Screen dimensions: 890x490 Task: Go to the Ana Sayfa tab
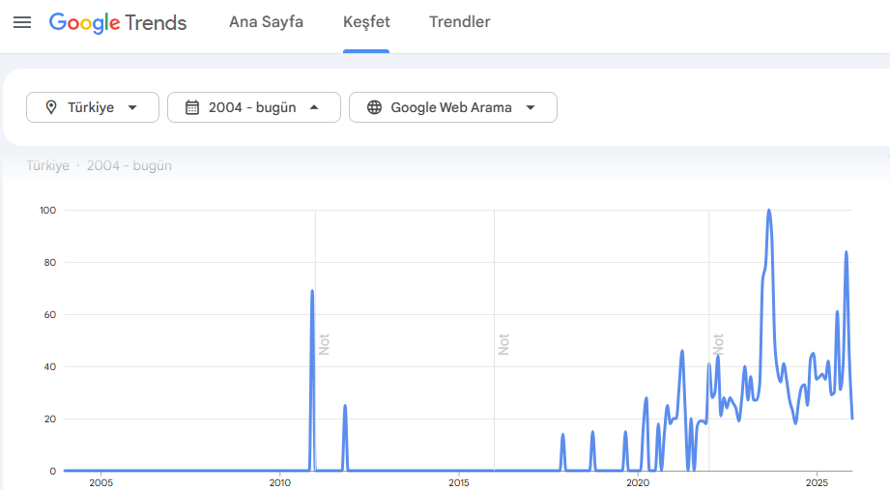click(x=266, y=21)
